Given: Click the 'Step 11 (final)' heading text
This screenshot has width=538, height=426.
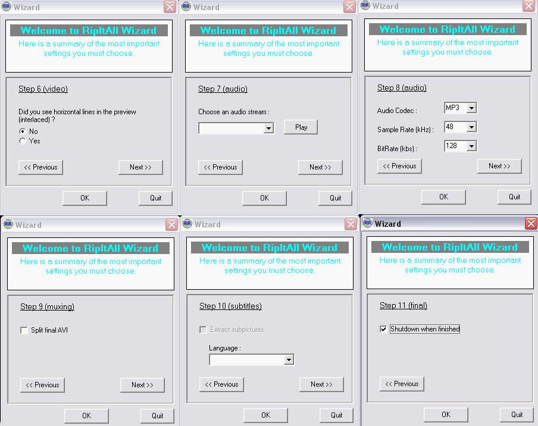Looking at the screenshot, I should tap(403, 305).
